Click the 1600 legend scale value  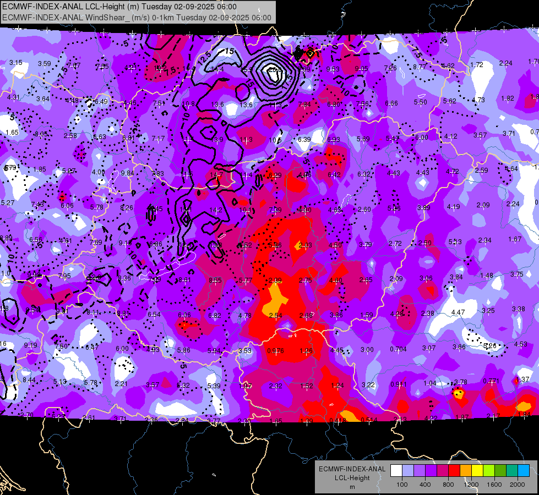[494, 485]
